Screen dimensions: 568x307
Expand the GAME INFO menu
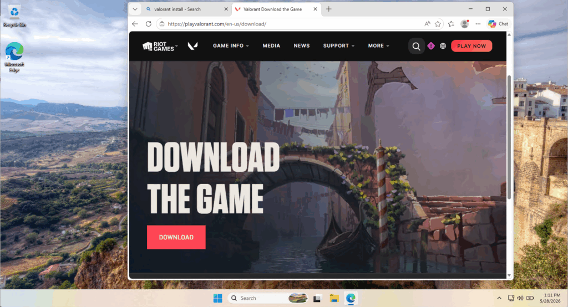231,46
